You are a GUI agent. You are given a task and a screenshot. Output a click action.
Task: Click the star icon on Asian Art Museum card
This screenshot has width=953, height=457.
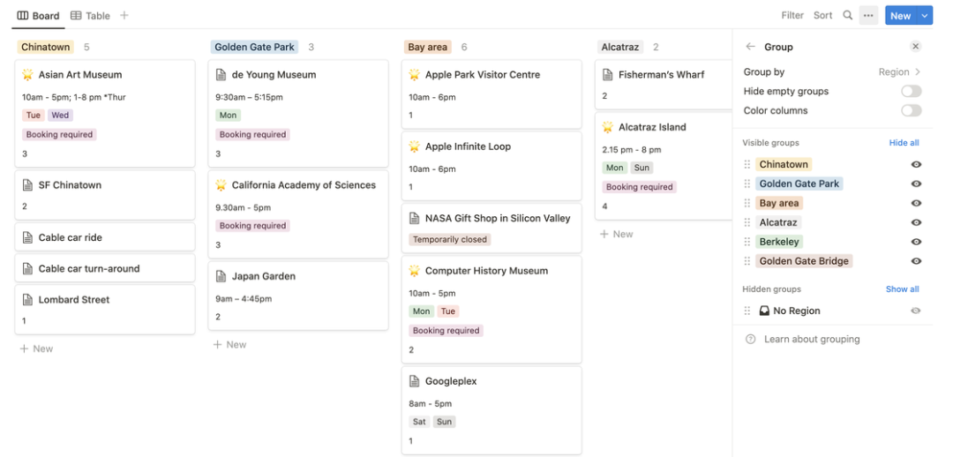click(27, 75)
